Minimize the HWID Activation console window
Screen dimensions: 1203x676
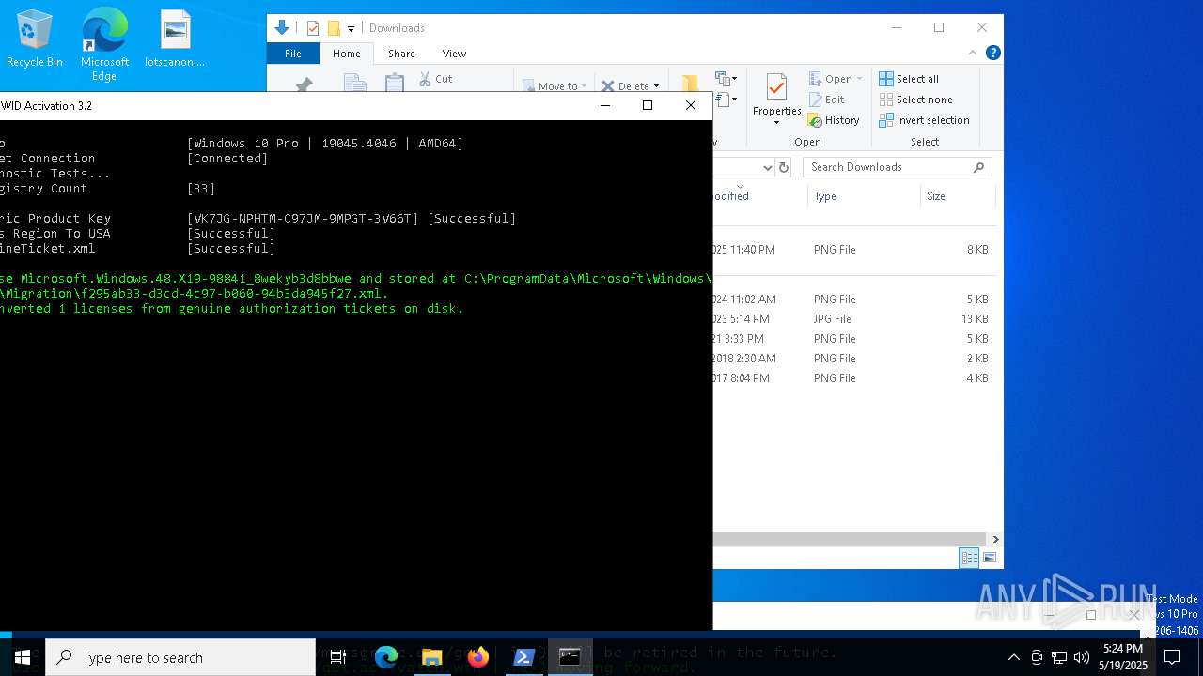click(604, 105)
